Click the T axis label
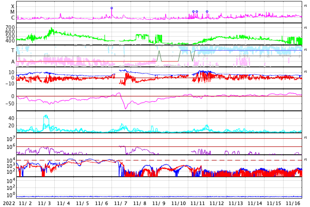The height and width of the screenshot is (207, 310). click(x=13, y=50)
